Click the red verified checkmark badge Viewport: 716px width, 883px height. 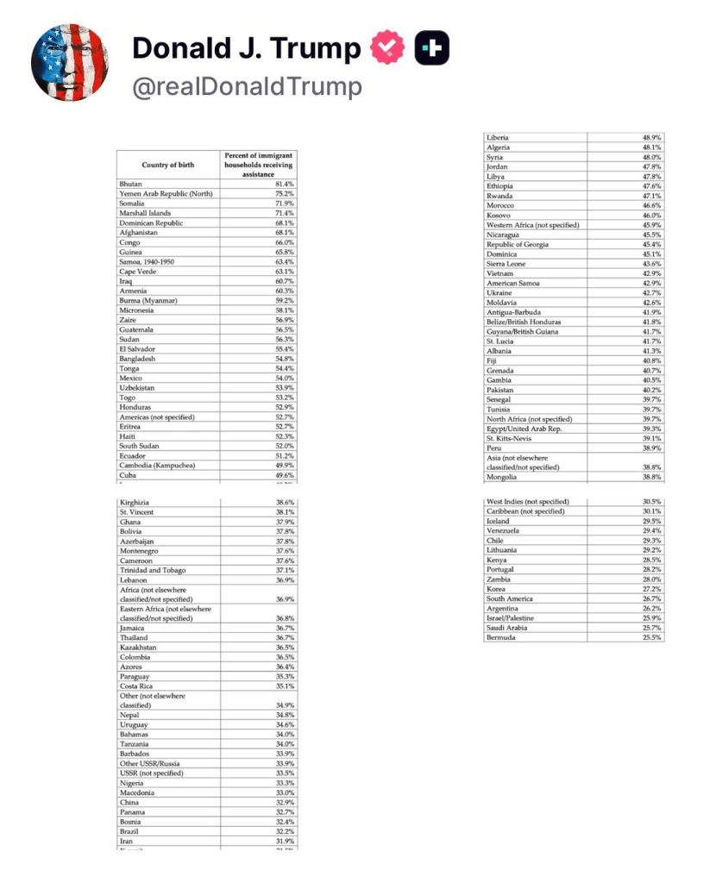(386, 49)
